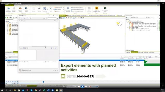
Task: Open the Clash Detection ribbon tab
Action: tap(23, 5)
